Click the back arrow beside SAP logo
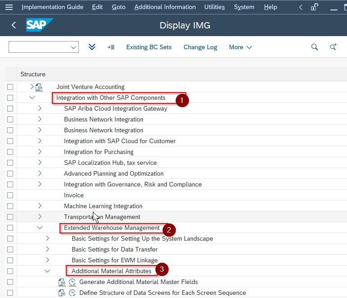This screenshot has width=347, height=298. tap(14, 25)
